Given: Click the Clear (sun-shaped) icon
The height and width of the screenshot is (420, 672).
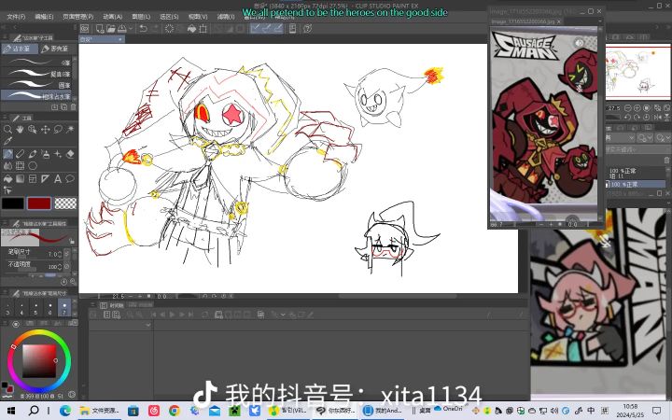Looking at the screenshot, I should coord(169,29).
